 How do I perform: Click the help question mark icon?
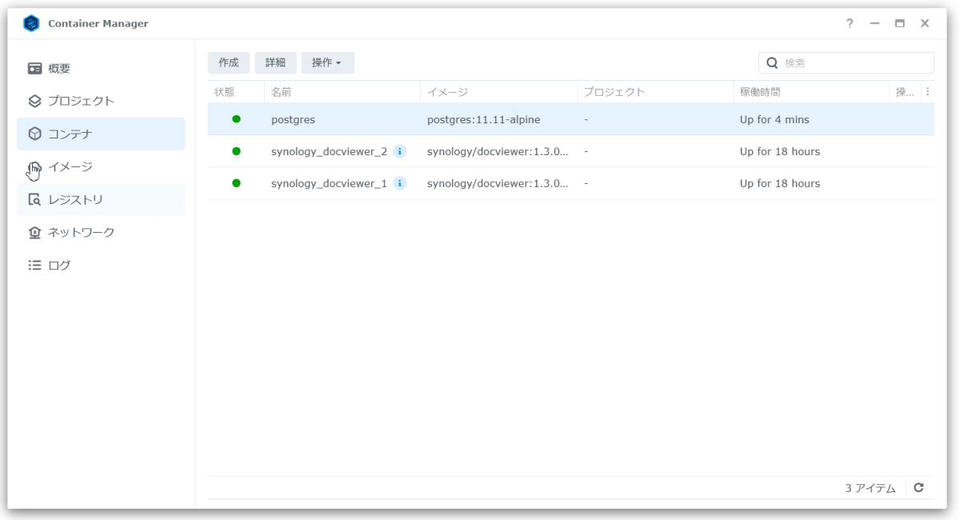click(850, 23)
